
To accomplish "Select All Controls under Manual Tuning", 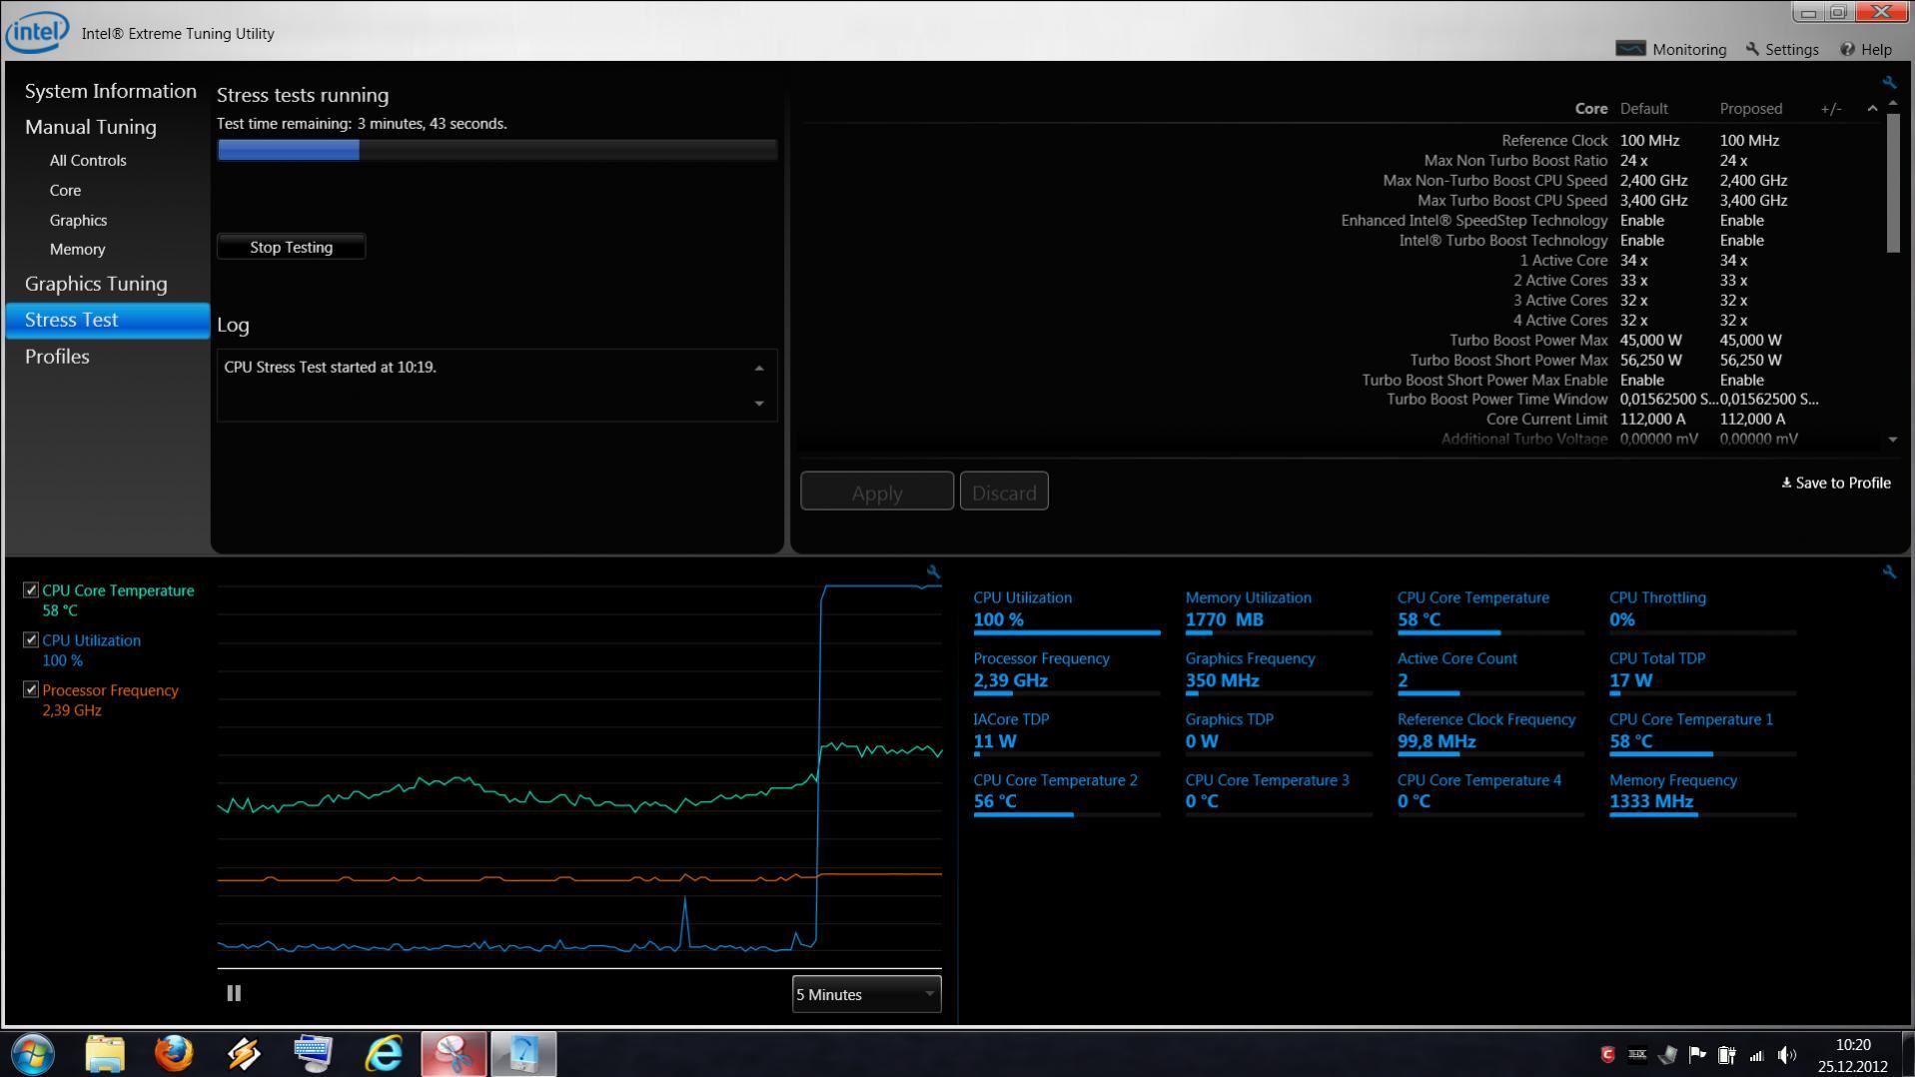I will (x=88, y=160).
